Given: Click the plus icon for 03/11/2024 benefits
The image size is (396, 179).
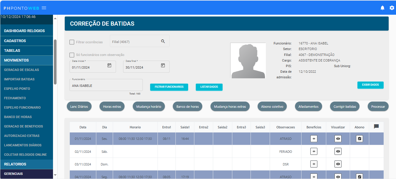Looking at the screenshot, I should coord(314,164).
